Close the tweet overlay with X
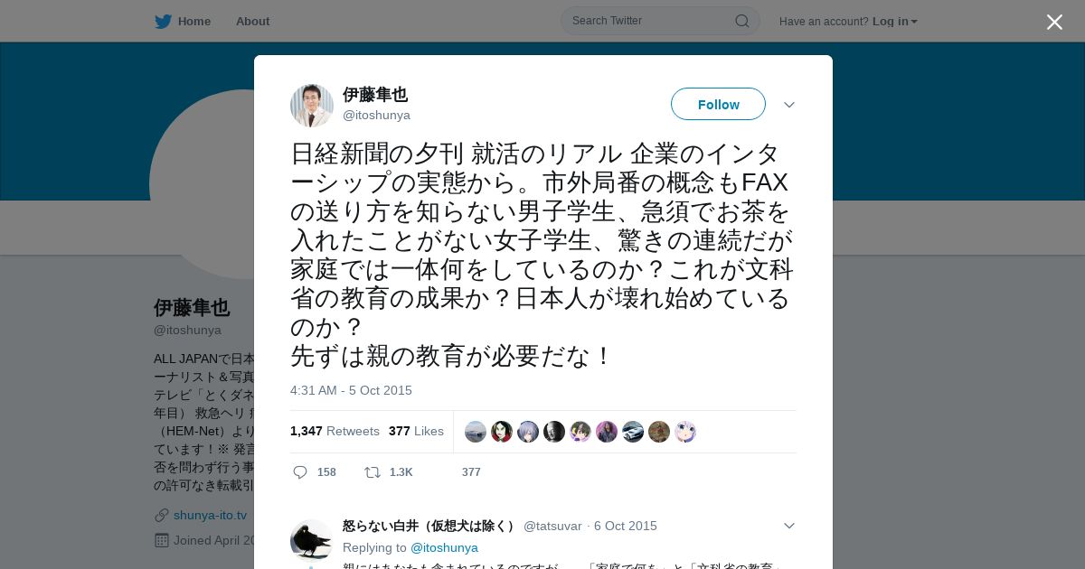1085x569 pixels. click(x=1054, y=22)
